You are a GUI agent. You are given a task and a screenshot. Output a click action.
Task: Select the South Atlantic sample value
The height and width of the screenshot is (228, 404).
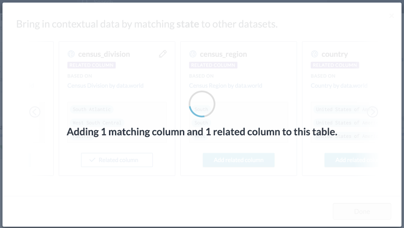click(x=91, y=110)
